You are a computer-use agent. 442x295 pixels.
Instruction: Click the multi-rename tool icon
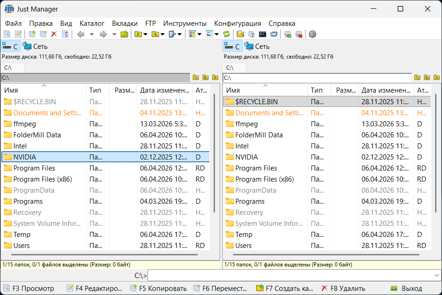point(252,34)
